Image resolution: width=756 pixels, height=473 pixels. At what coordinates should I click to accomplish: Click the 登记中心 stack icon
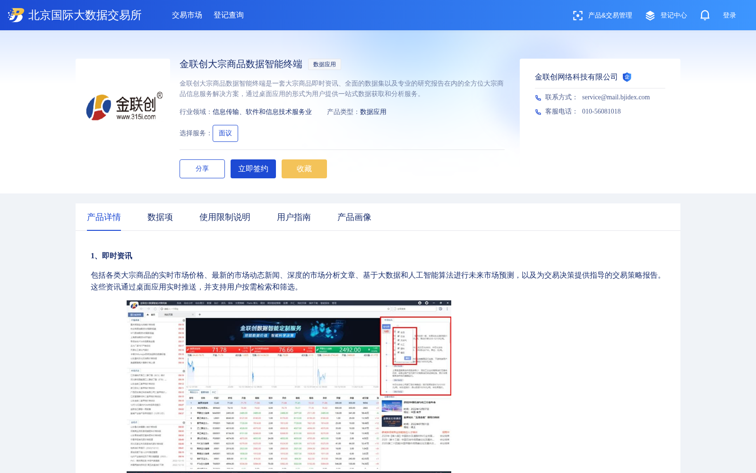pyautogui.click(x=650, y=16)
